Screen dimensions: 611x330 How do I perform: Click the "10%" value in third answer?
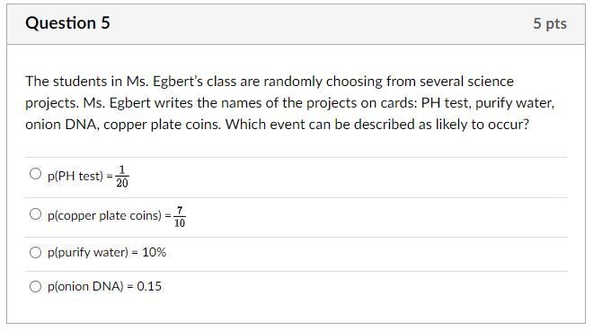(x=154, y=252)
